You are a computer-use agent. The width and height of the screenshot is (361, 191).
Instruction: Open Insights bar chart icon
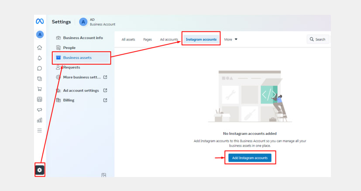click(40, 120)
